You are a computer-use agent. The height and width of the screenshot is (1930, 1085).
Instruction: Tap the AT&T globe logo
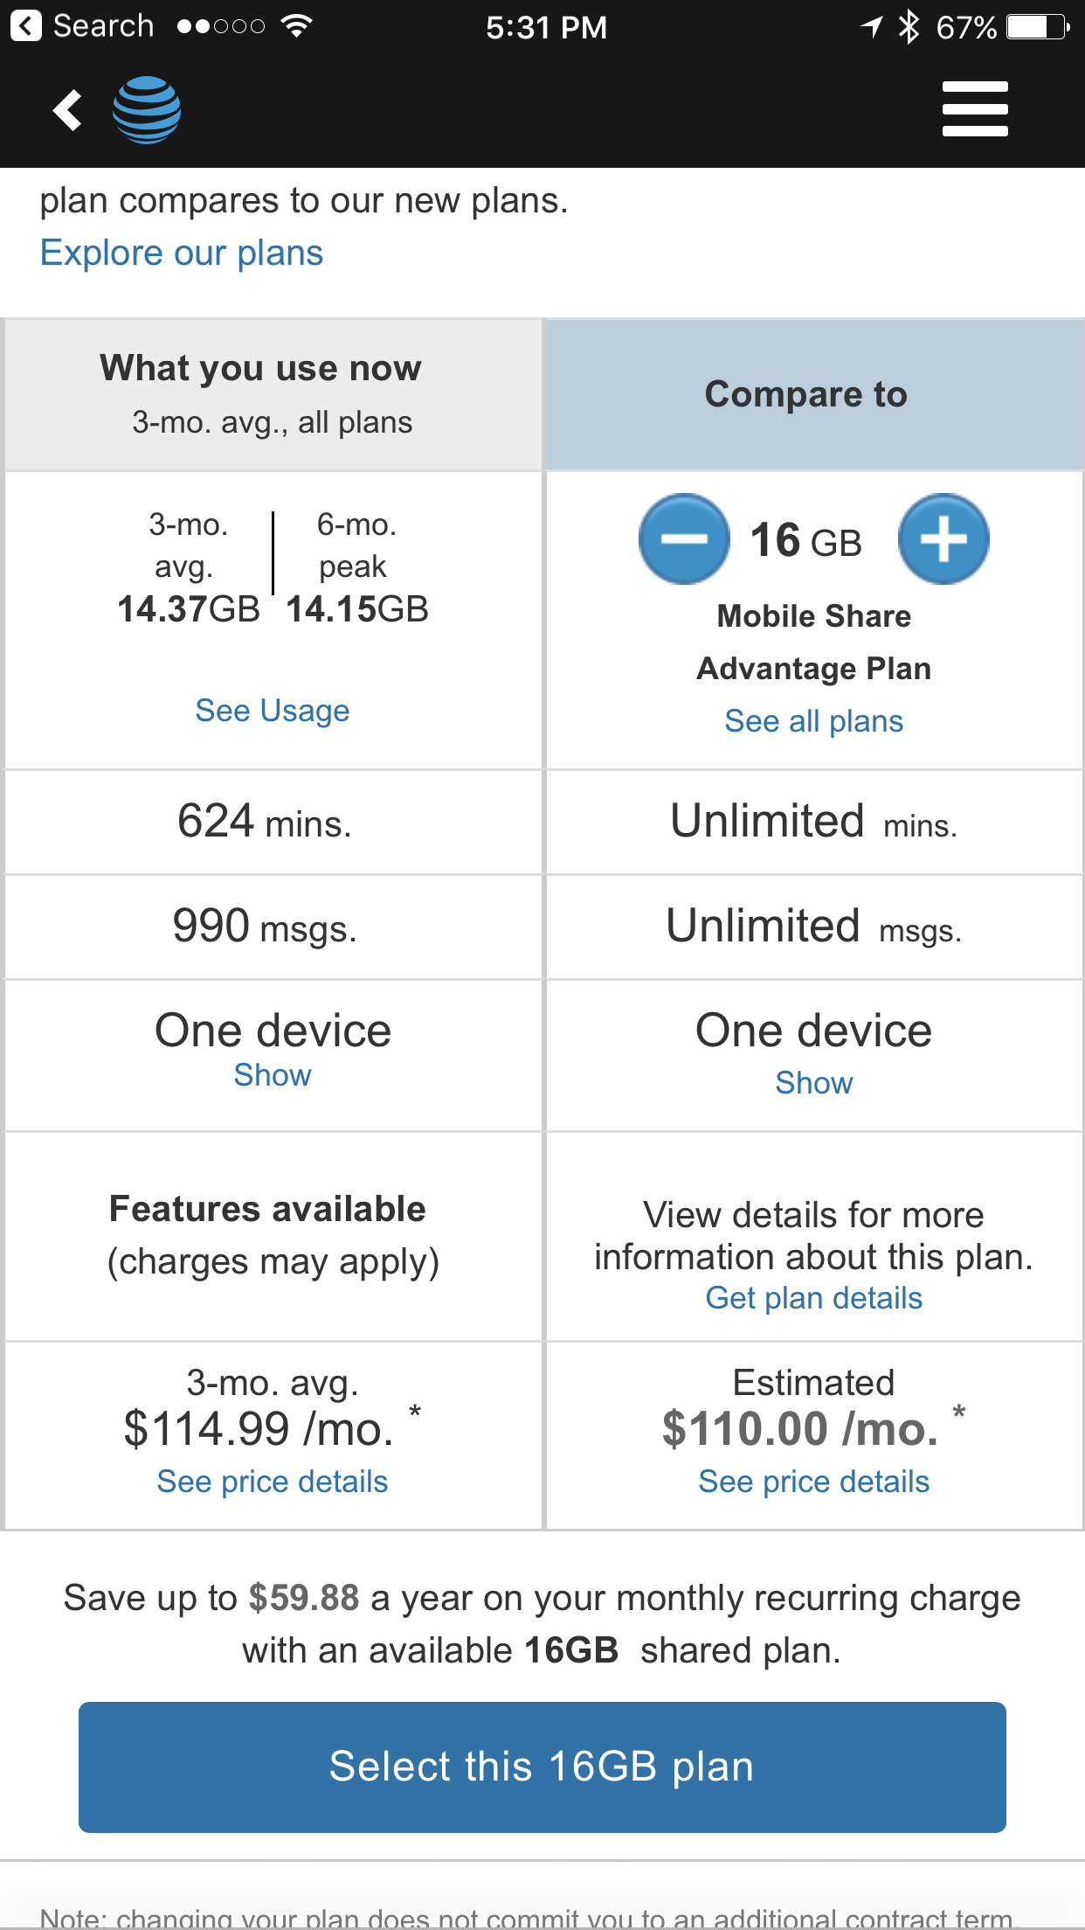(147, 110)
